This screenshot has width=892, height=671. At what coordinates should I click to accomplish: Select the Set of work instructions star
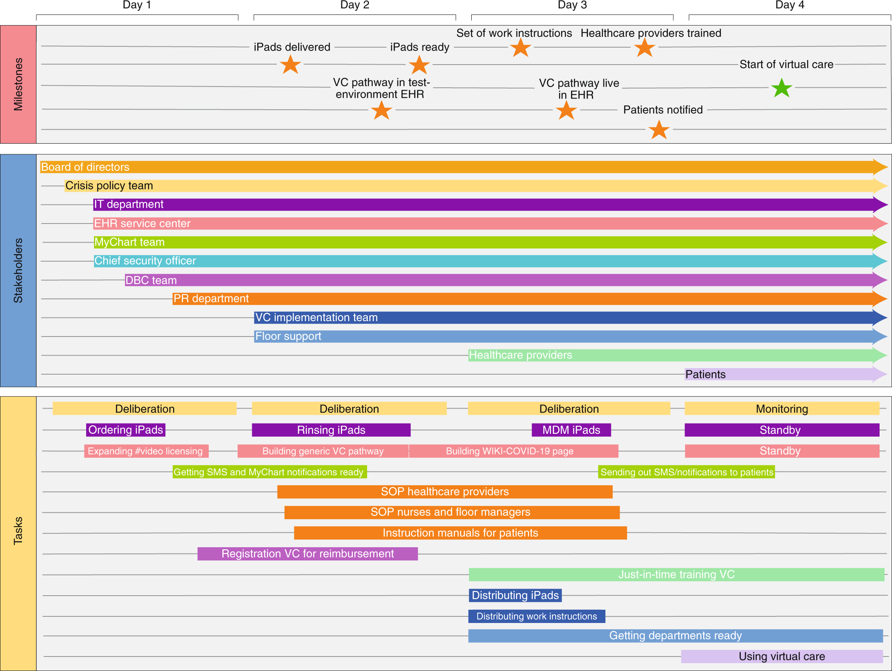pos(521,48)
